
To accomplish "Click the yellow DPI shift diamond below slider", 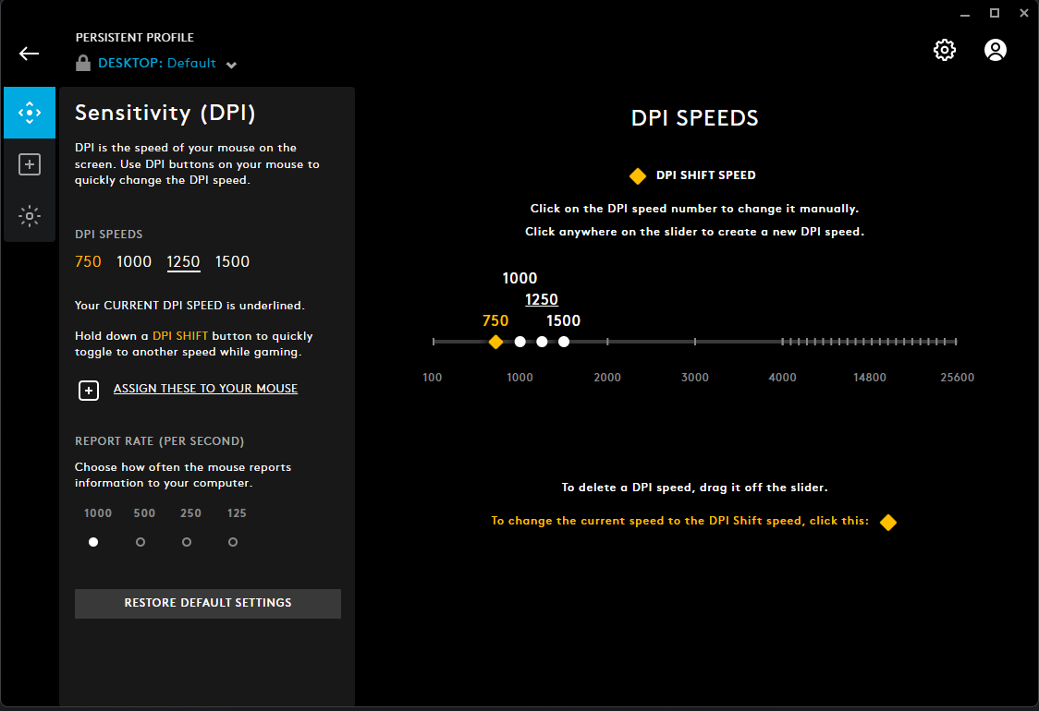I will coord(888,522).
